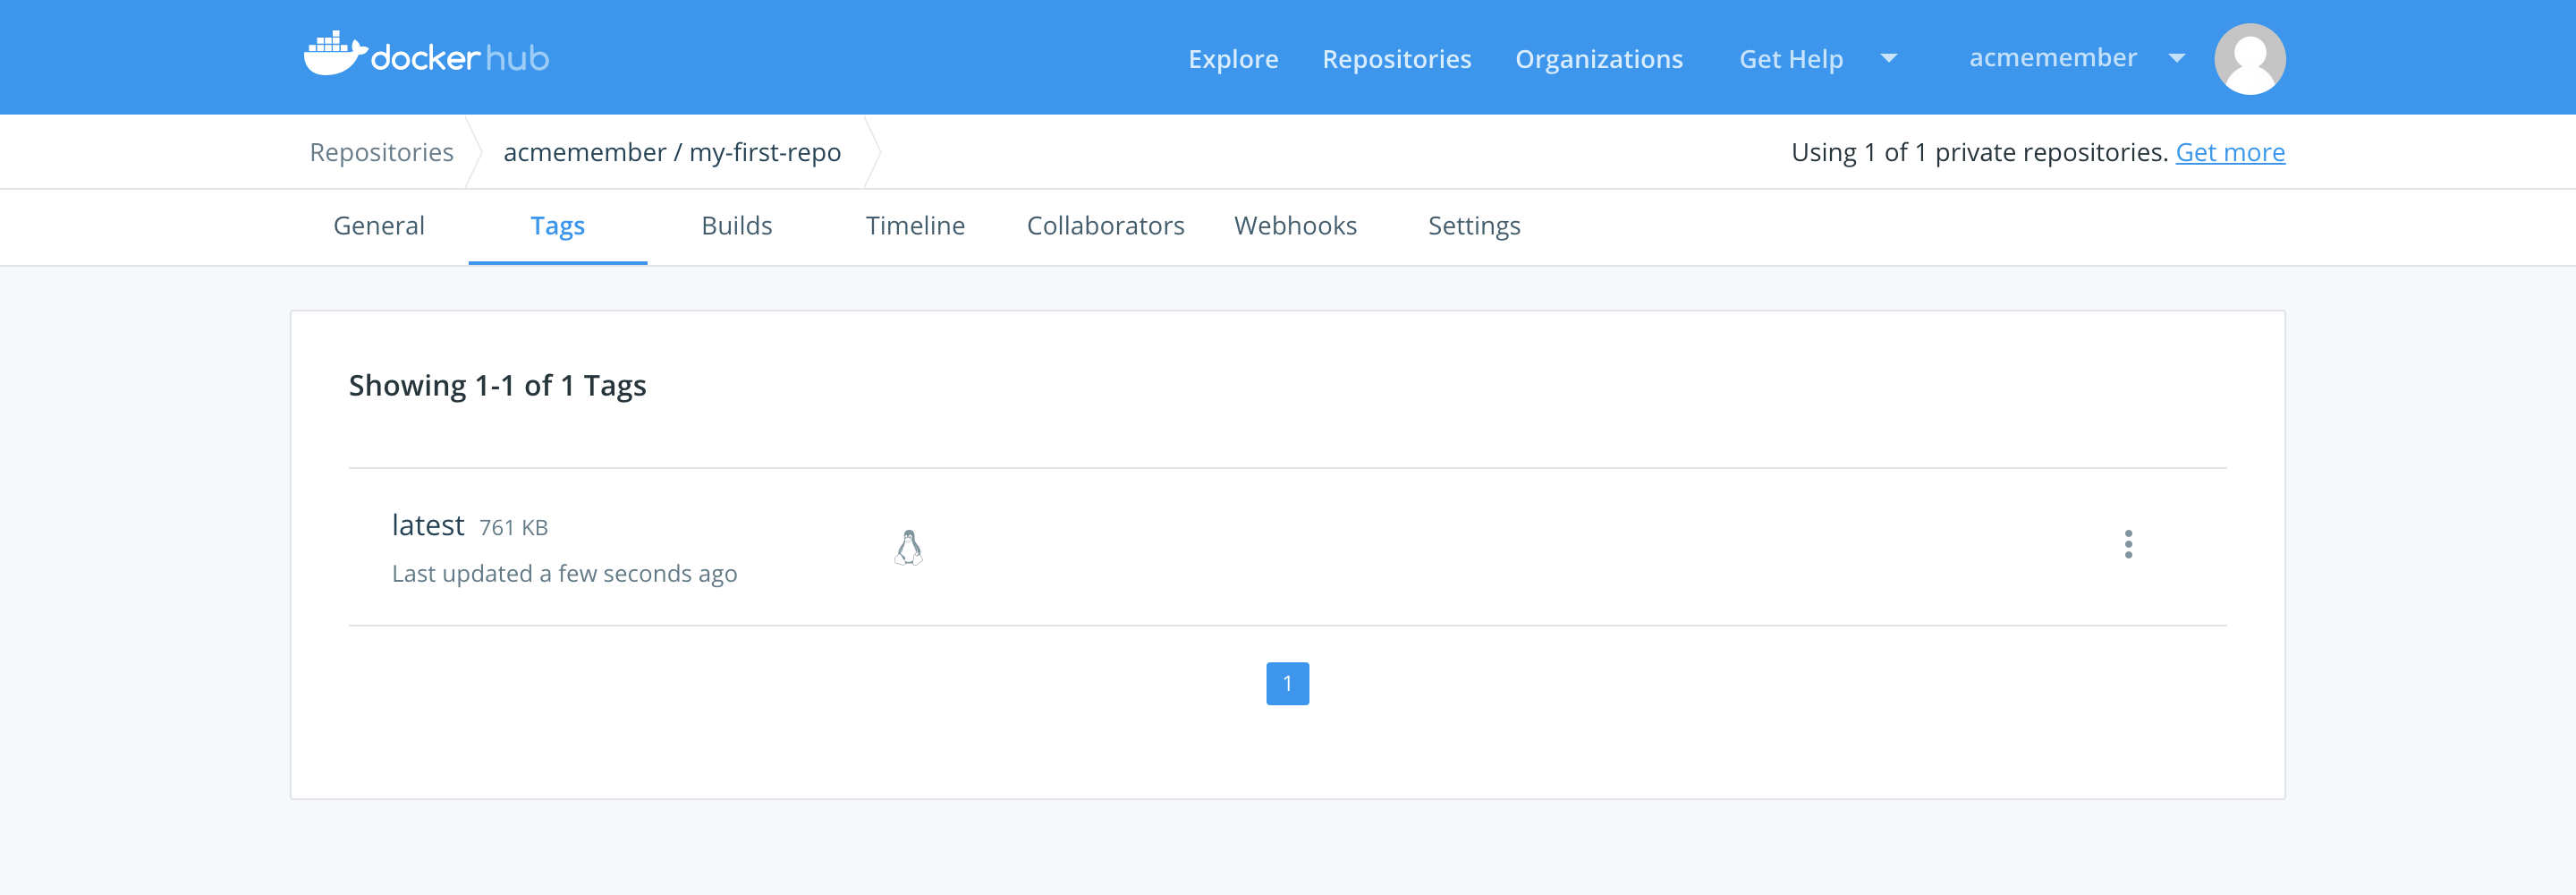This screenshot has width=2576, height=895.
Task: Click the acmemember / my-first-repo breadcrumb
Action: tap(672, 152)
